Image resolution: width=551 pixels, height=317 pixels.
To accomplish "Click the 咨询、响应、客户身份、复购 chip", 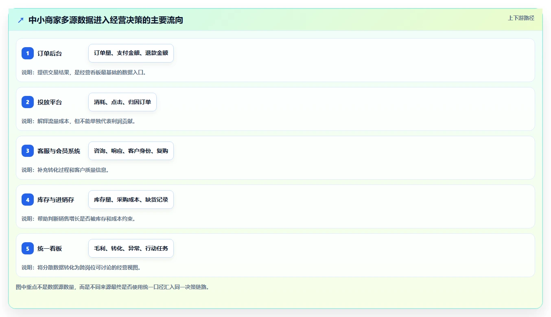I will coord(131,151).
